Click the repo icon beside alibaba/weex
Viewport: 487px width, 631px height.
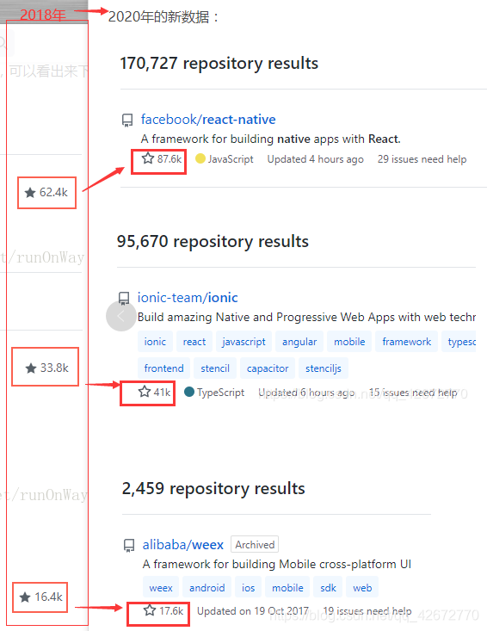[x=129, y=546]
